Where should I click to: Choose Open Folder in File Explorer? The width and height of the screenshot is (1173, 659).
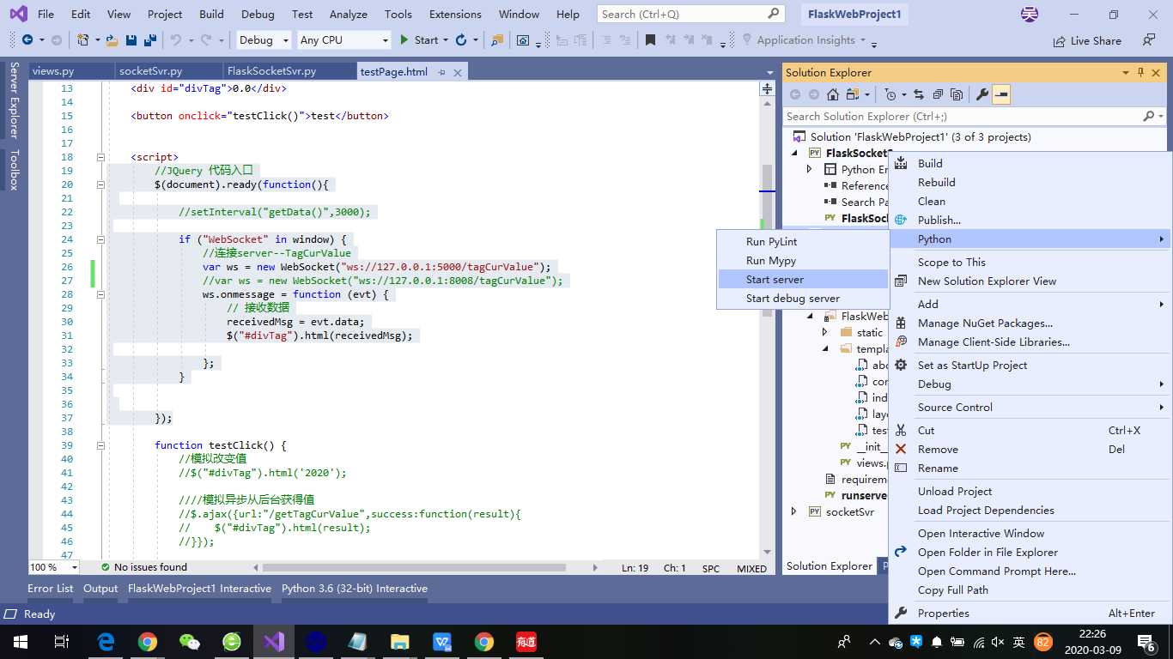(1030, 552)
